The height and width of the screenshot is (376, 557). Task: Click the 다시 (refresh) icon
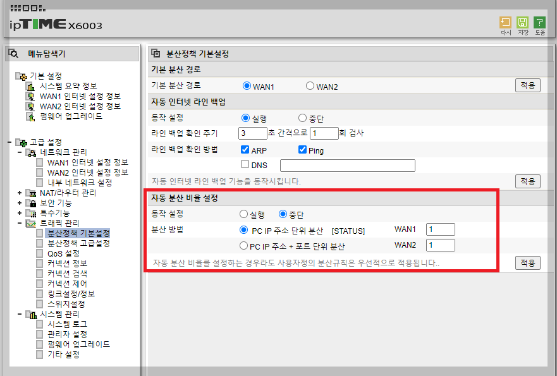pyautogui.click(x=505, y=22)
